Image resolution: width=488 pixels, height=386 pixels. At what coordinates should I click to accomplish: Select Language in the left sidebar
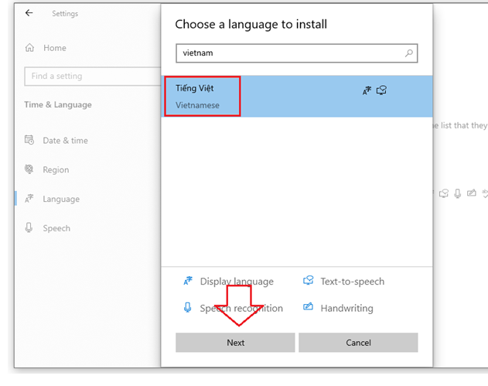(x=60, y=200)
